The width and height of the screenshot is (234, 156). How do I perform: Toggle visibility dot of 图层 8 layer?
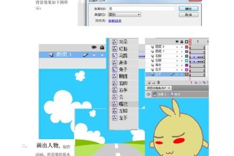click(177, 47)
